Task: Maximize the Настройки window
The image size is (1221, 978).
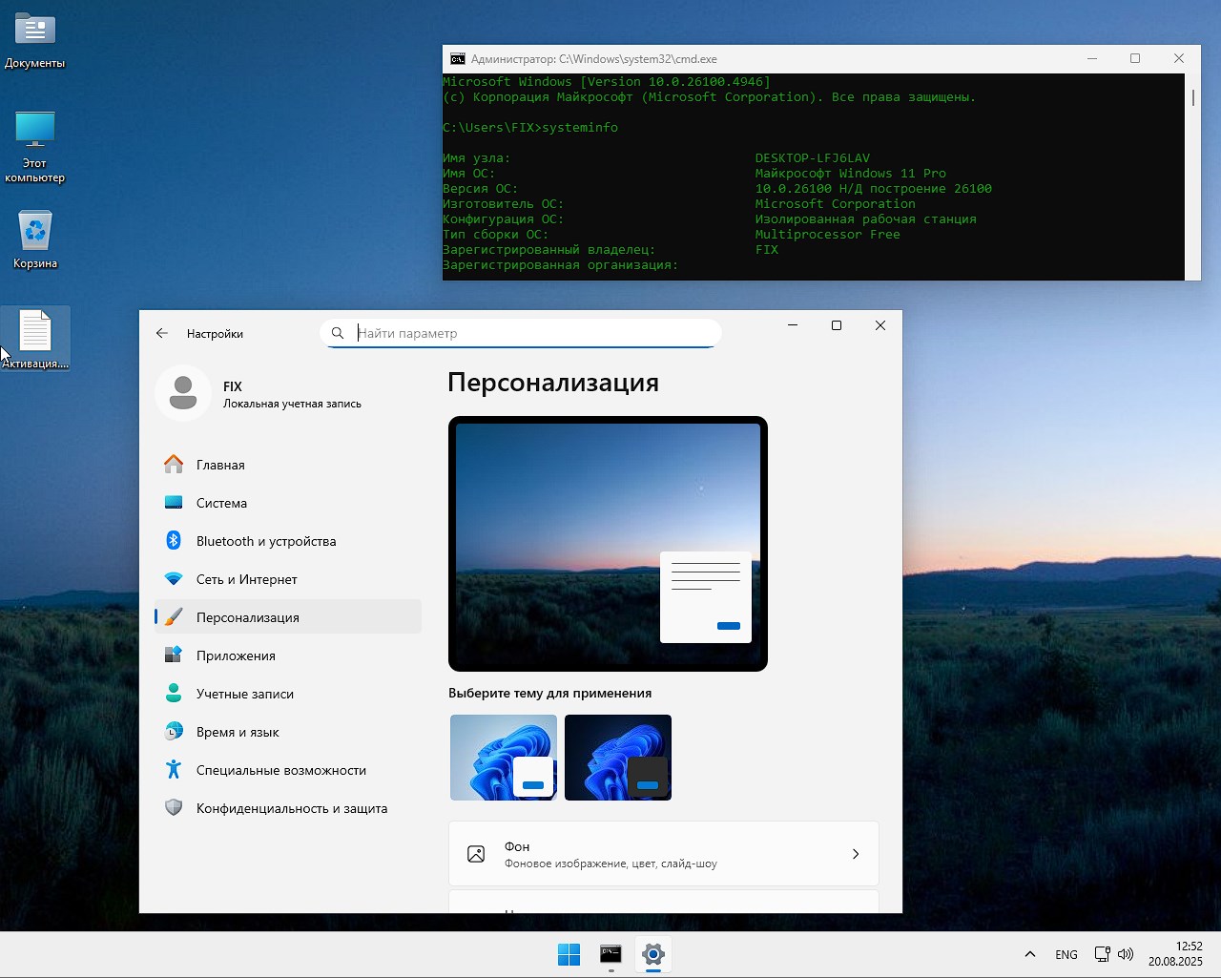Action: coord(837,325)
